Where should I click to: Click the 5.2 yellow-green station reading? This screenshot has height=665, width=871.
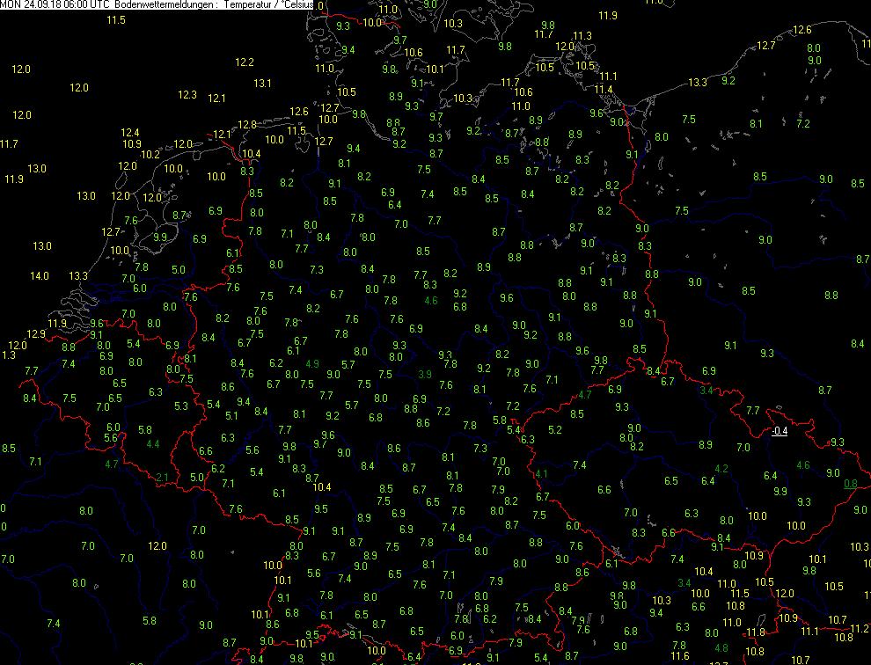point(554,430)
